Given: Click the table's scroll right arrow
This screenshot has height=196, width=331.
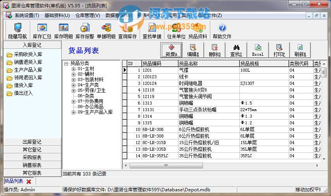Looking at the screenshot, I should click(x=317, y=166).
